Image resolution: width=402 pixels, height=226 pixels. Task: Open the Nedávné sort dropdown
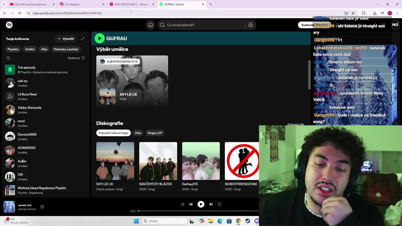[76, 58]
